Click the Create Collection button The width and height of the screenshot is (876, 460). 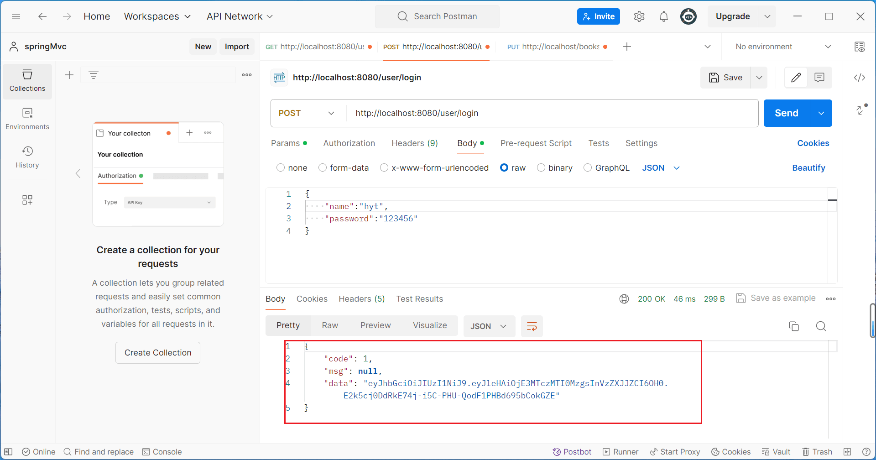[158, 353]
